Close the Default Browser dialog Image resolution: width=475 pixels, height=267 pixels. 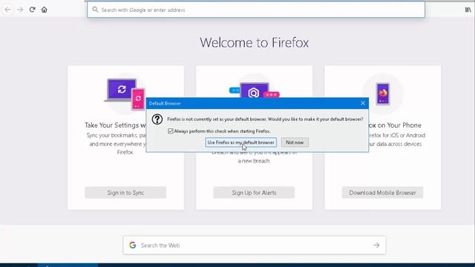click(x=363, y=103)
